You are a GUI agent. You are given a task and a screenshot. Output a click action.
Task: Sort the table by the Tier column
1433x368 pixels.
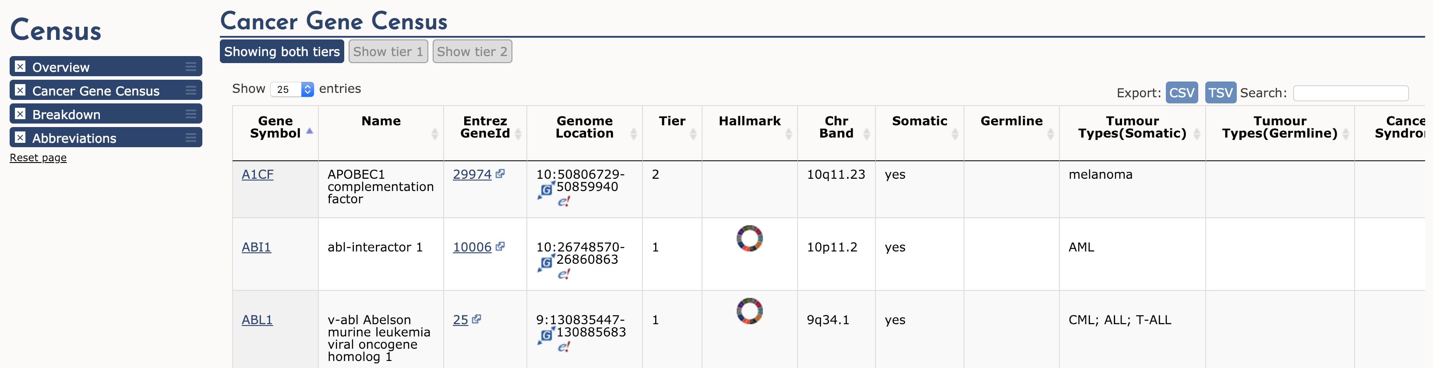[672, 127]
